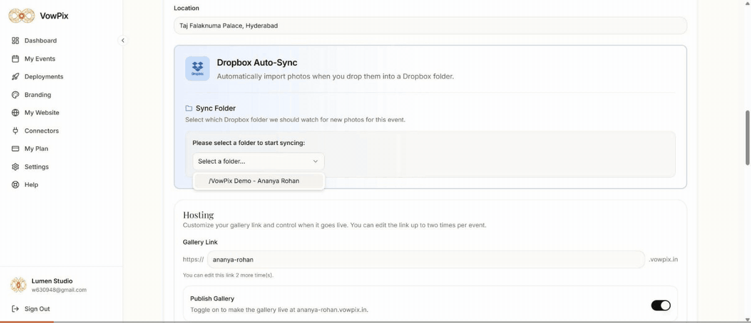Click the Sync Folder folder icon

click(189, 108)
